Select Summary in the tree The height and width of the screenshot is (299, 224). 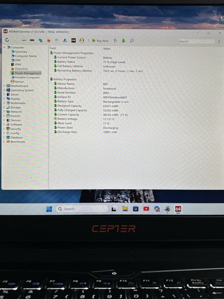[x=19, y=52]
